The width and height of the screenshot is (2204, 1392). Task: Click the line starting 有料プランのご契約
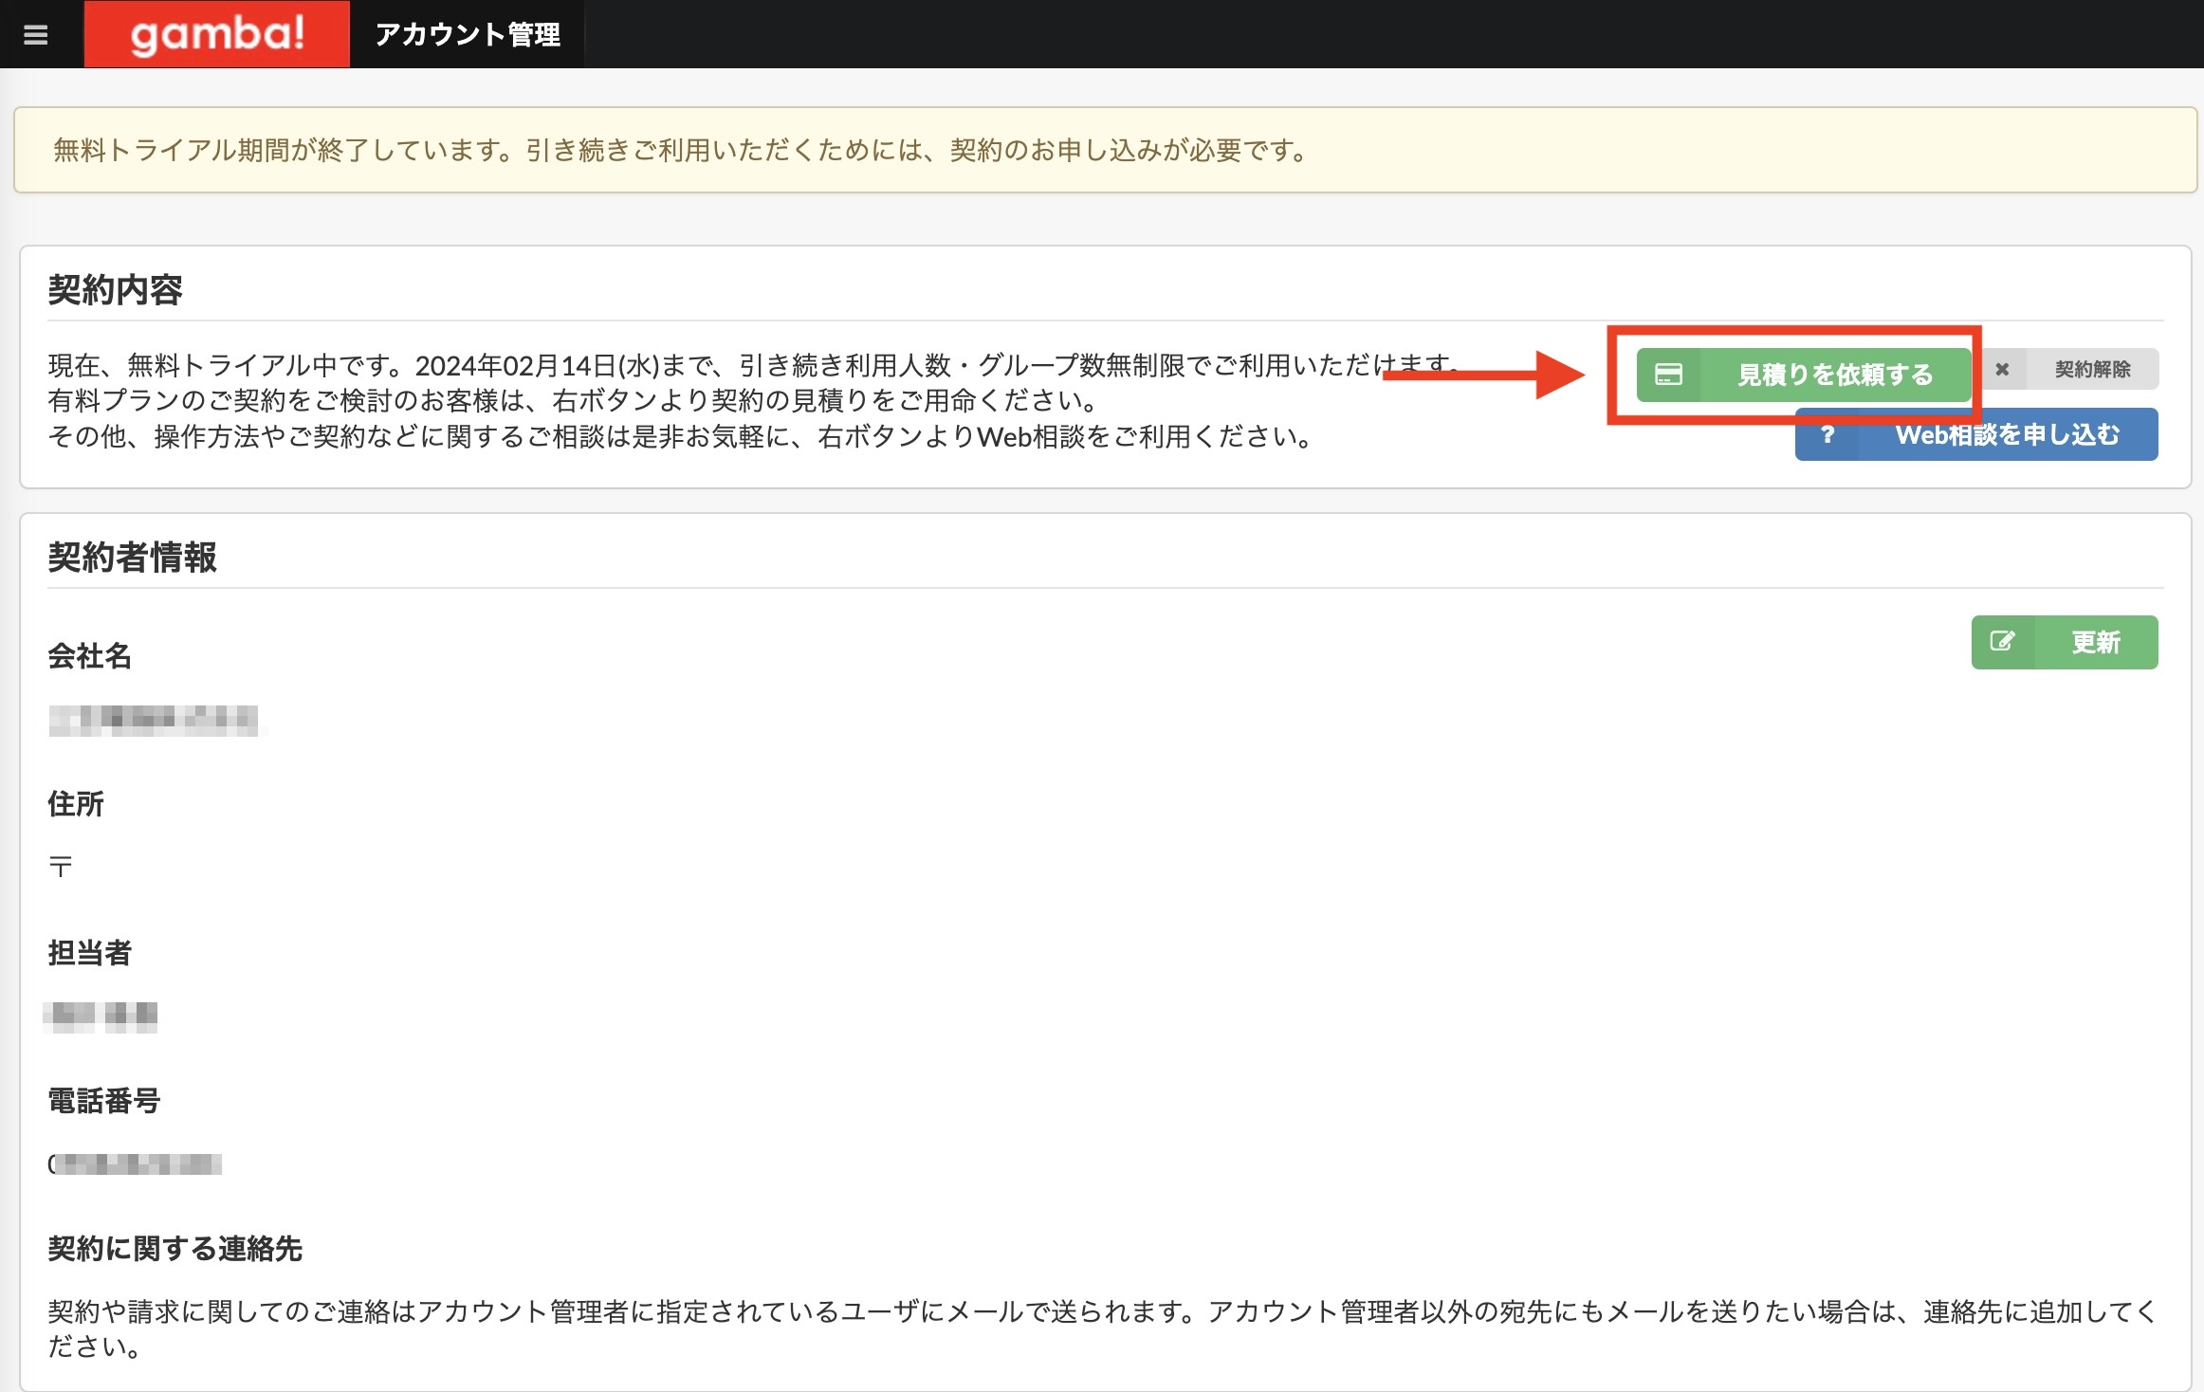(575, 400)
